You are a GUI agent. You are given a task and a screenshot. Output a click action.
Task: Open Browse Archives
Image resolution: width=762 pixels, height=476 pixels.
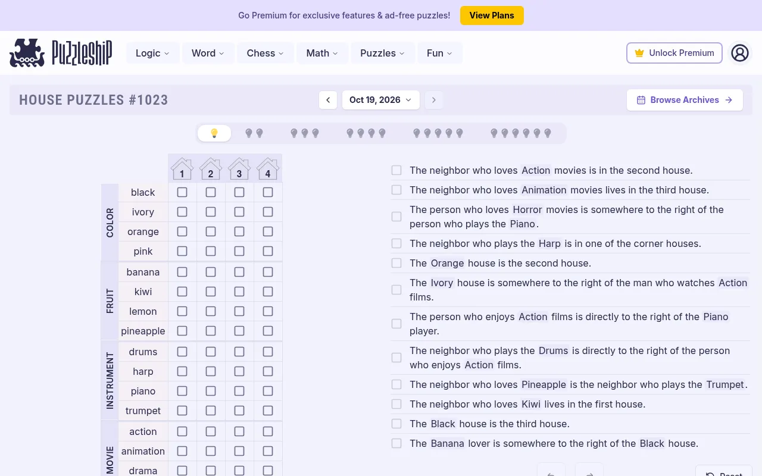pyautogui.click(x=685, y=100)
